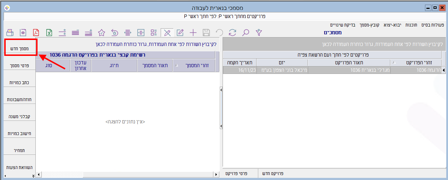Export the list with the green Excel icon
The width and height of the screenshot is (448, 180).
[50, 33]
